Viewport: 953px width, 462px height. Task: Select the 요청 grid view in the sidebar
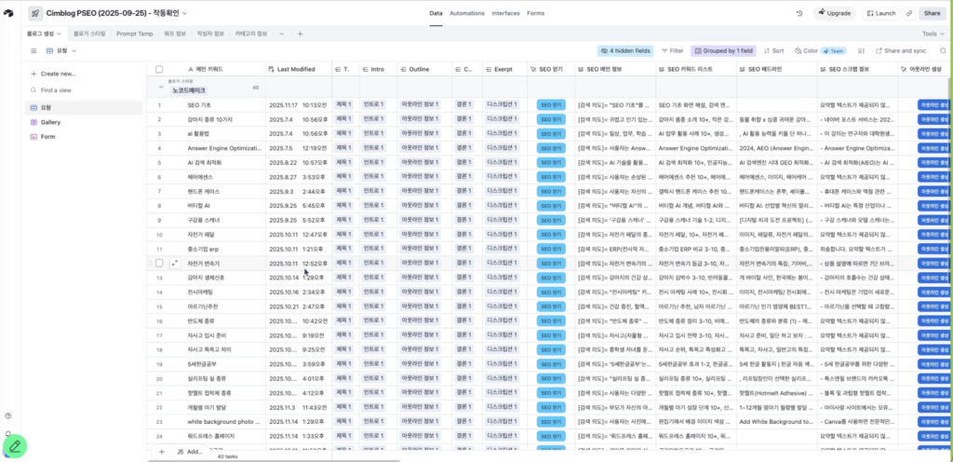(x=83, y=108)
